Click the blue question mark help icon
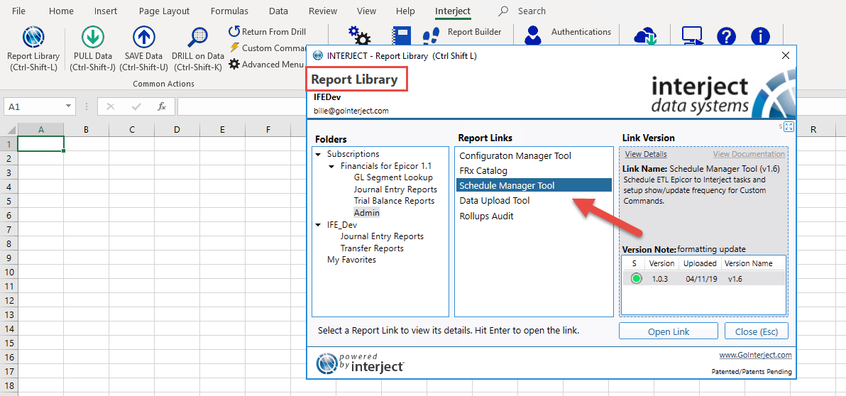Screen dimensions: 846x396 click(726, 37)
